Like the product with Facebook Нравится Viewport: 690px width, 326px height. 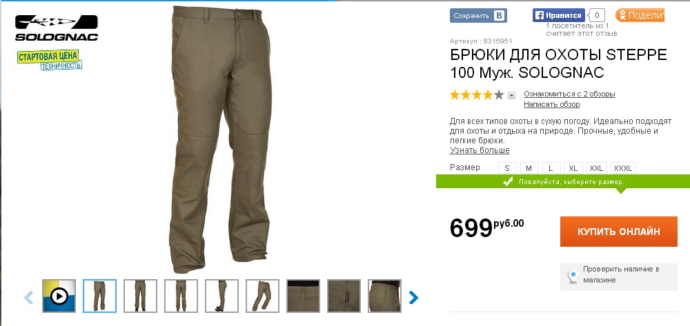[x=559, y=15]
